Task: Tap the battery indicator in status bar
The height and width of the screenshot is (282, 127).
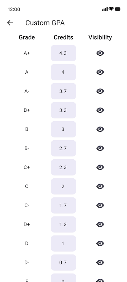Action: [x=117, y=9]
